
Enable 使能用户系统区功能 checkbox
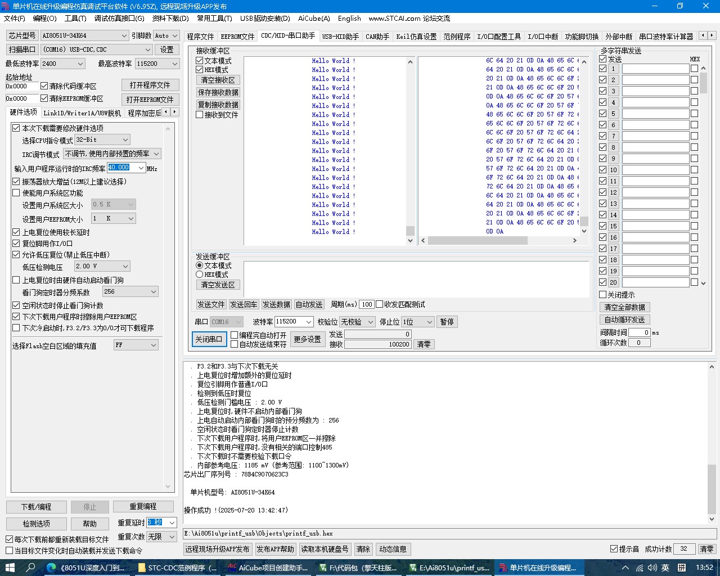[16, 193]
